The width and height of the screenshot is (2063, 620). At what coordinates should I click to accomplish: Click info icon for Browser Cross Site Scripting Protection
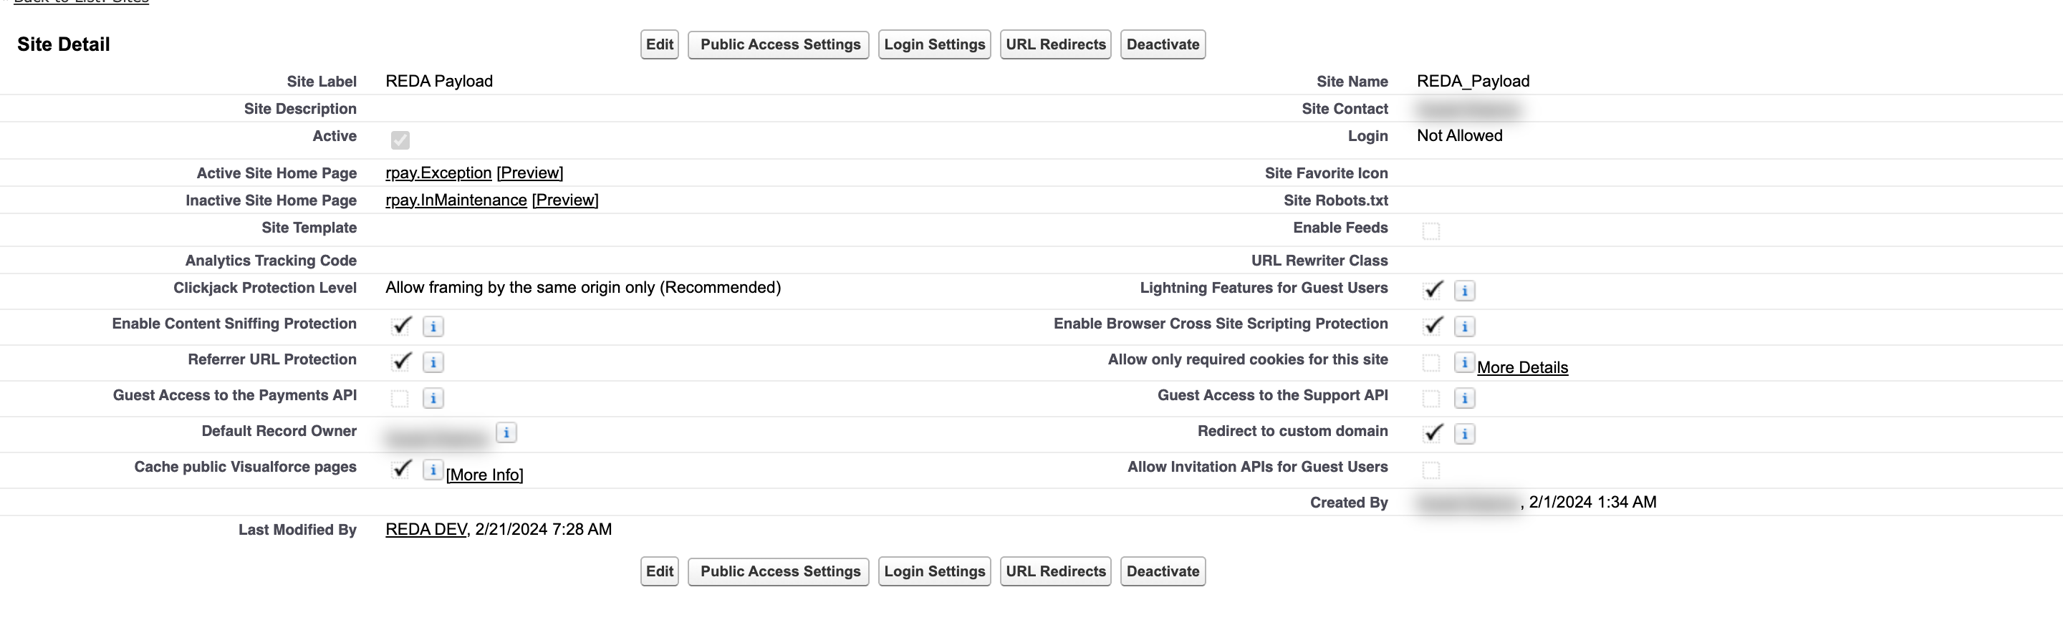point(1465,326)
